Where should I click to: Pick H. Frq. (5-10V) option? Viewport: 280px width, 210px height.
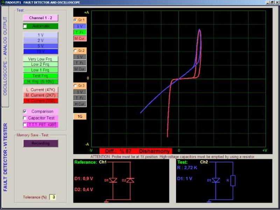pos(41,81)
